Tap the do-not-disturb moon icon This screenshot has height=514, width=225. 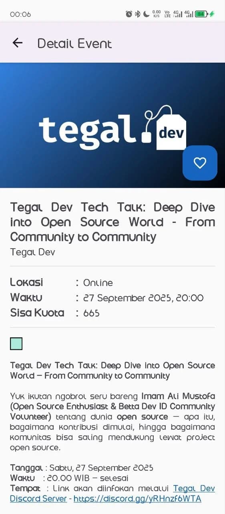147,14
